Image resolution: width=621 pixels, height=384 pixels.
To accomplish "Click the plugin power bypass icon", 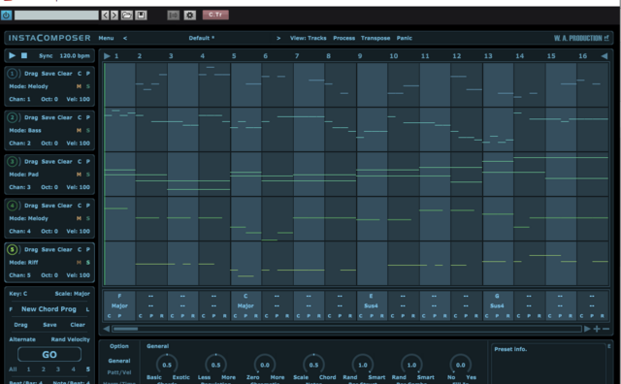I will click(x=7, y=16).
